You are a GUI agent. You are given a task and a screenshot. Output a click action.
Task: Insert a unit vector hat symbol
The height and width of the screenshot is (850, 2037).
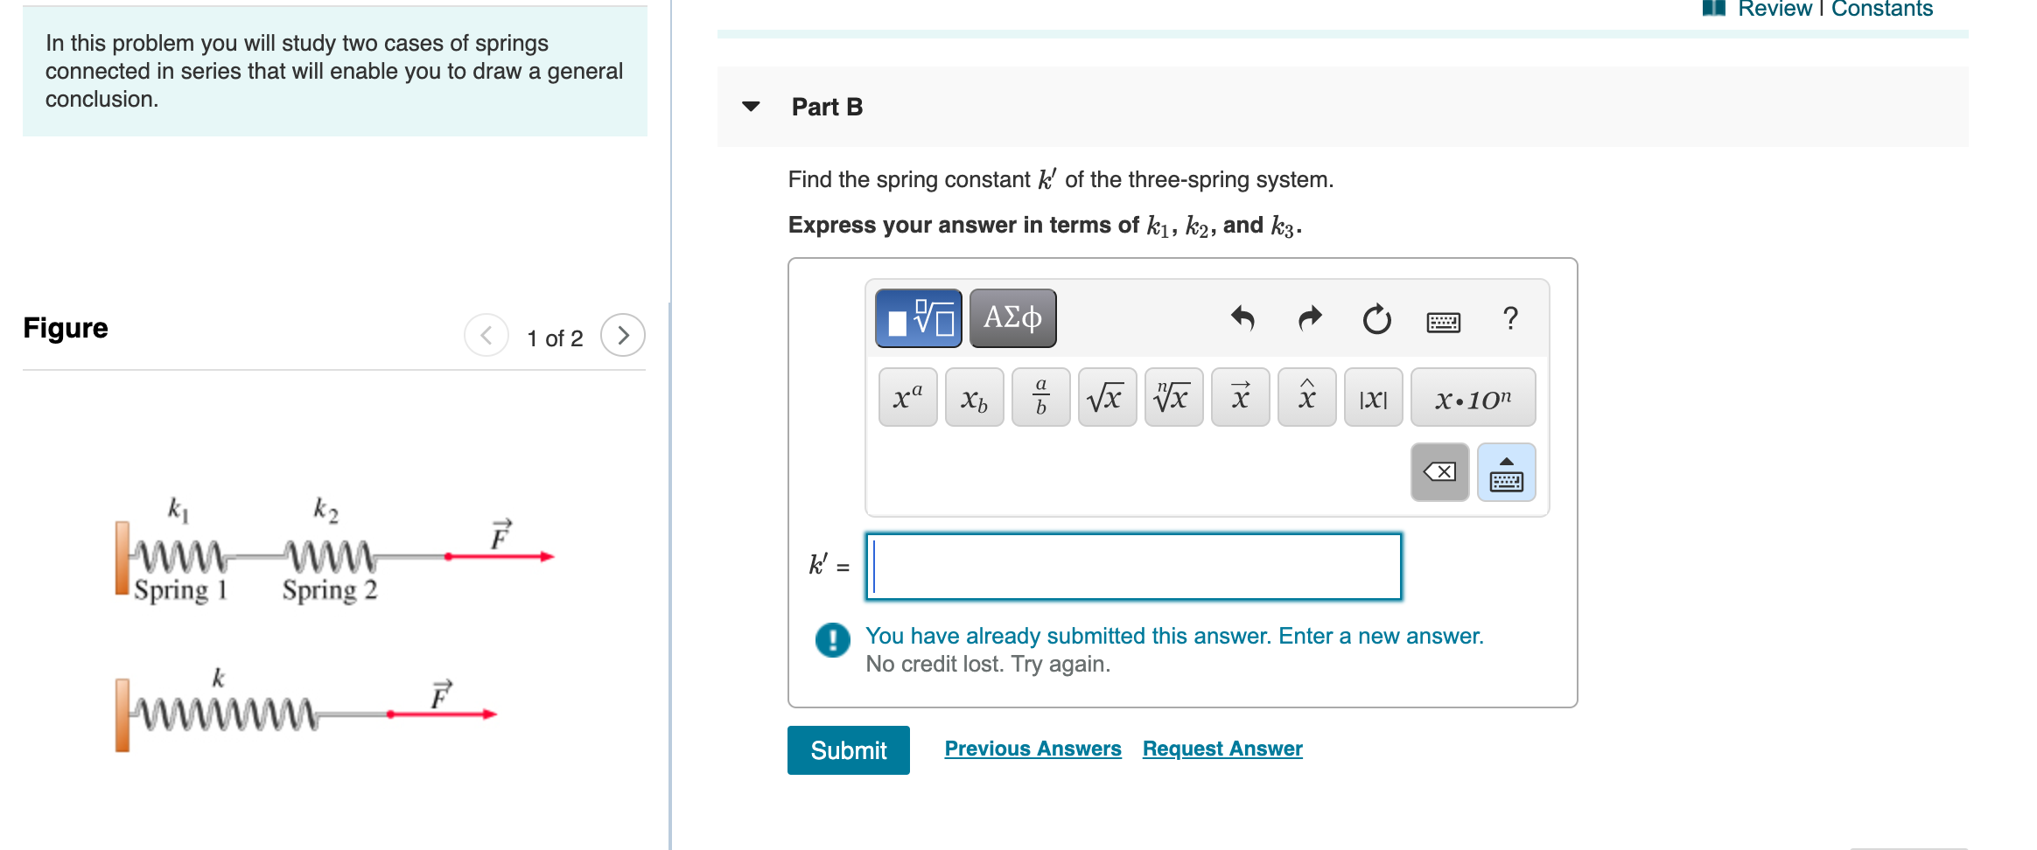pyautogui.click(x=1305, y=398)
